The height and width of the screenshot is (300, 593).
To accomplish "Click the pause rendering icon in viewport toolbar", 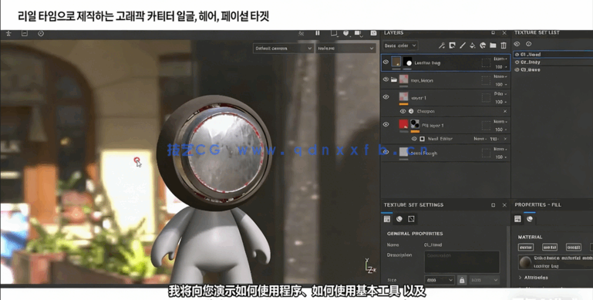I will [318, 33].
